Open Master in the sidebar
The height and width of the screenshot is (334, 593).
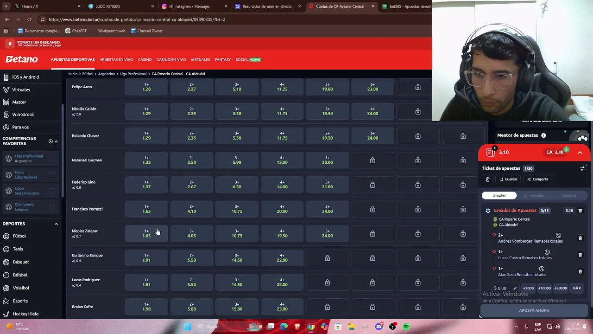coord(19,102)
